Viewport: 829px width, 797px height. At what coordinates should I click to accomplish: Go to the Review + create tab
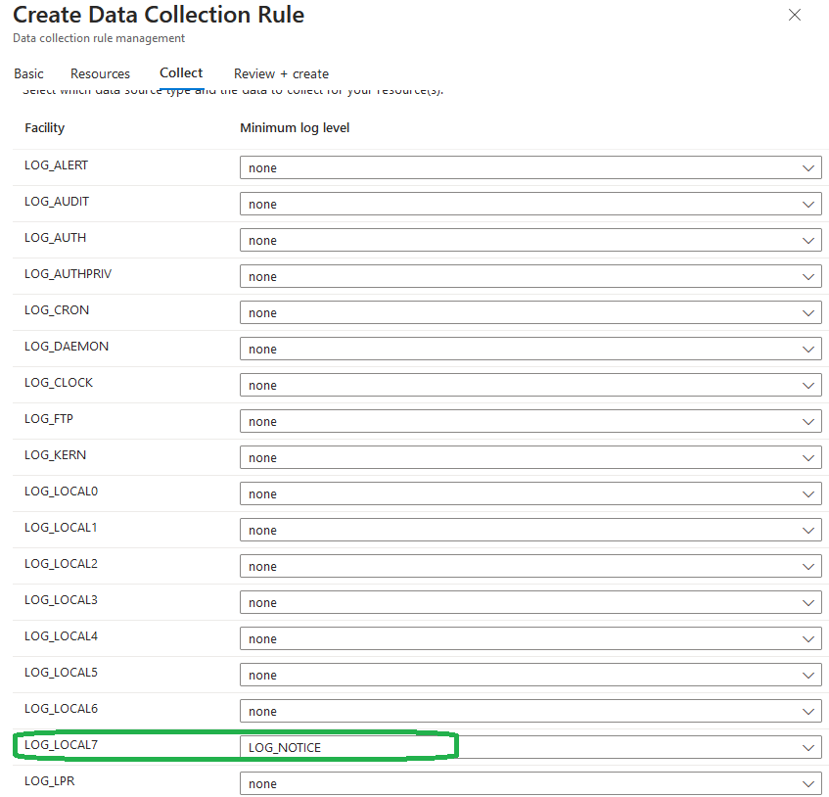tap(281, 73)
